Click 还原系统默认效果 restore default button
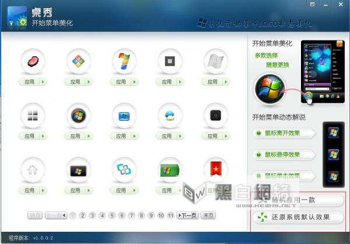This screenshot has width=350, height=244. pyautogui.click(x=298, y=217)
